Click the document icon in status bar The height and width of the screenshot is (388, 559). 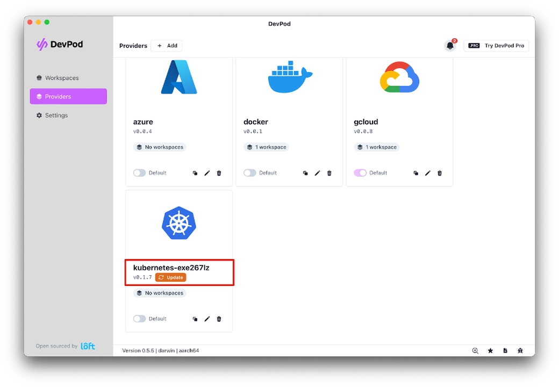click(x=505, y=350)
